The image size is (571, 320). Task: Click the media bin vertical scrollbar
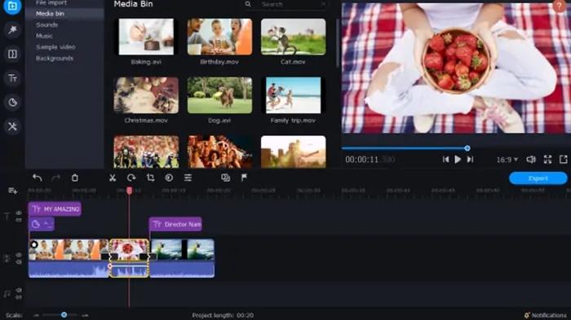tap(338, 44)
